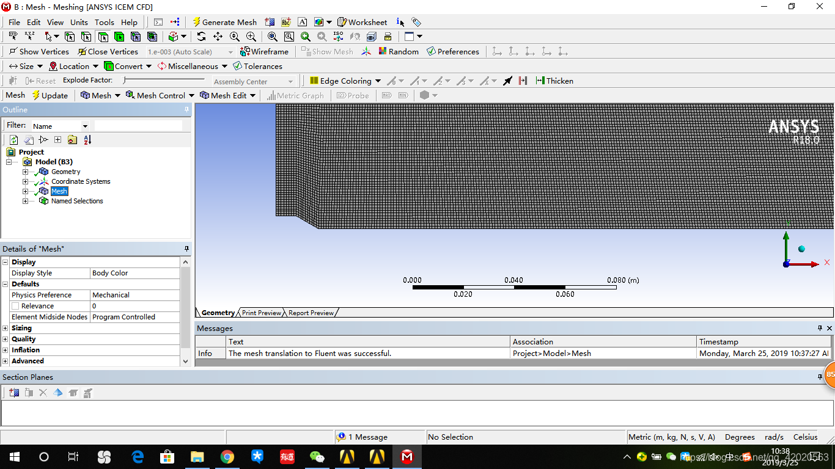
Task: Select the Face selection filter
Action: [103, 37]
